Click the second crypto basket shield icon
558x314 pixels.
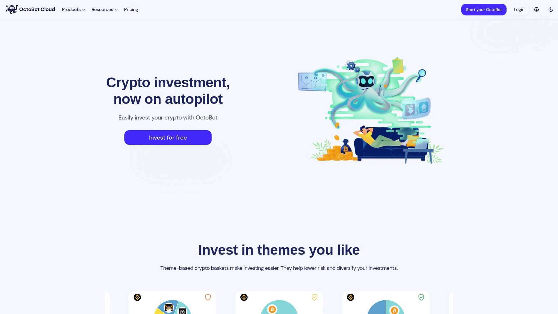click(x=314, y=297)
